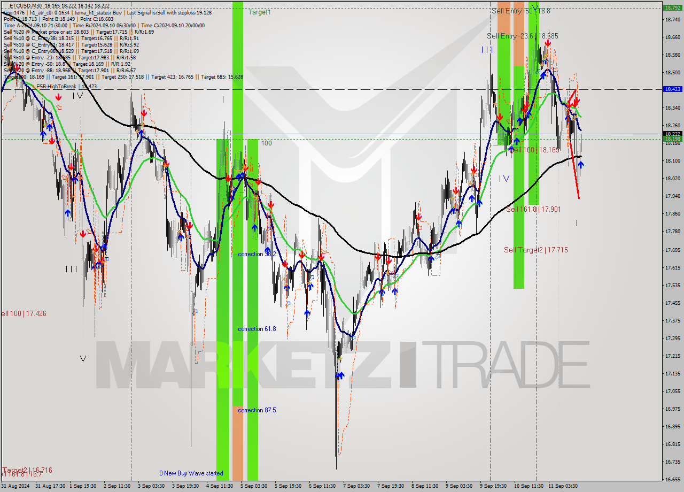Click the 'Sell Entry -23.6 | 18.685' label

point(523,36)
